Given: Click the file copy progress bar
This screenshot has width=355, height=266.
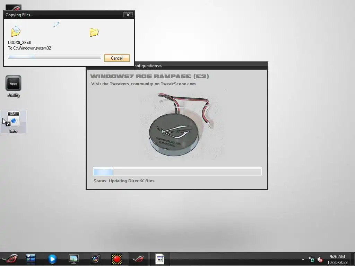Looking at the screenshot, I should coord(54,56).
